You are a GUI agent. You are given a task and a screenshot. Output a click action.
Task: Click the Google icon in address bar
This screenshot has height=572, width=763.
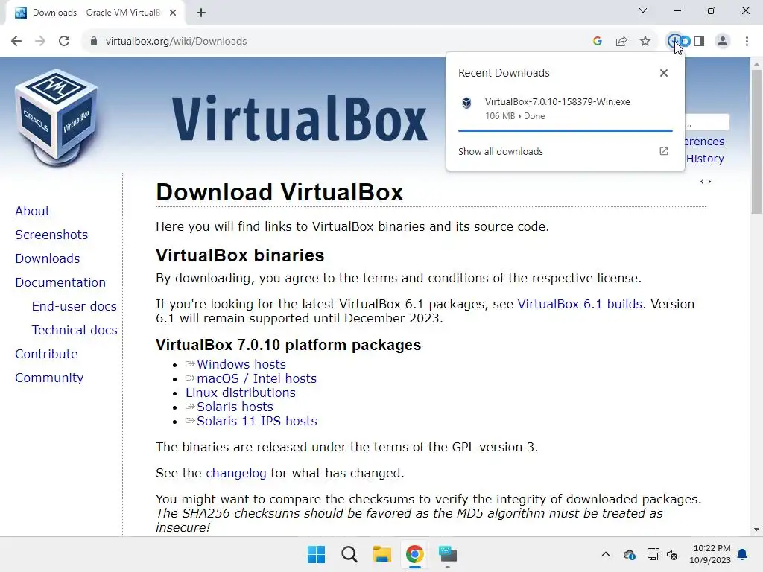tap(598, 42)
